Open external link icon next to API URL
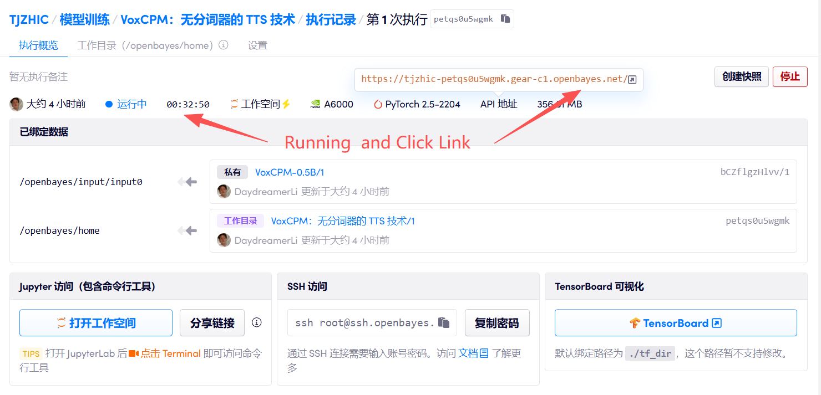Viewport: 821px width, 395px height. click(632, 79)
